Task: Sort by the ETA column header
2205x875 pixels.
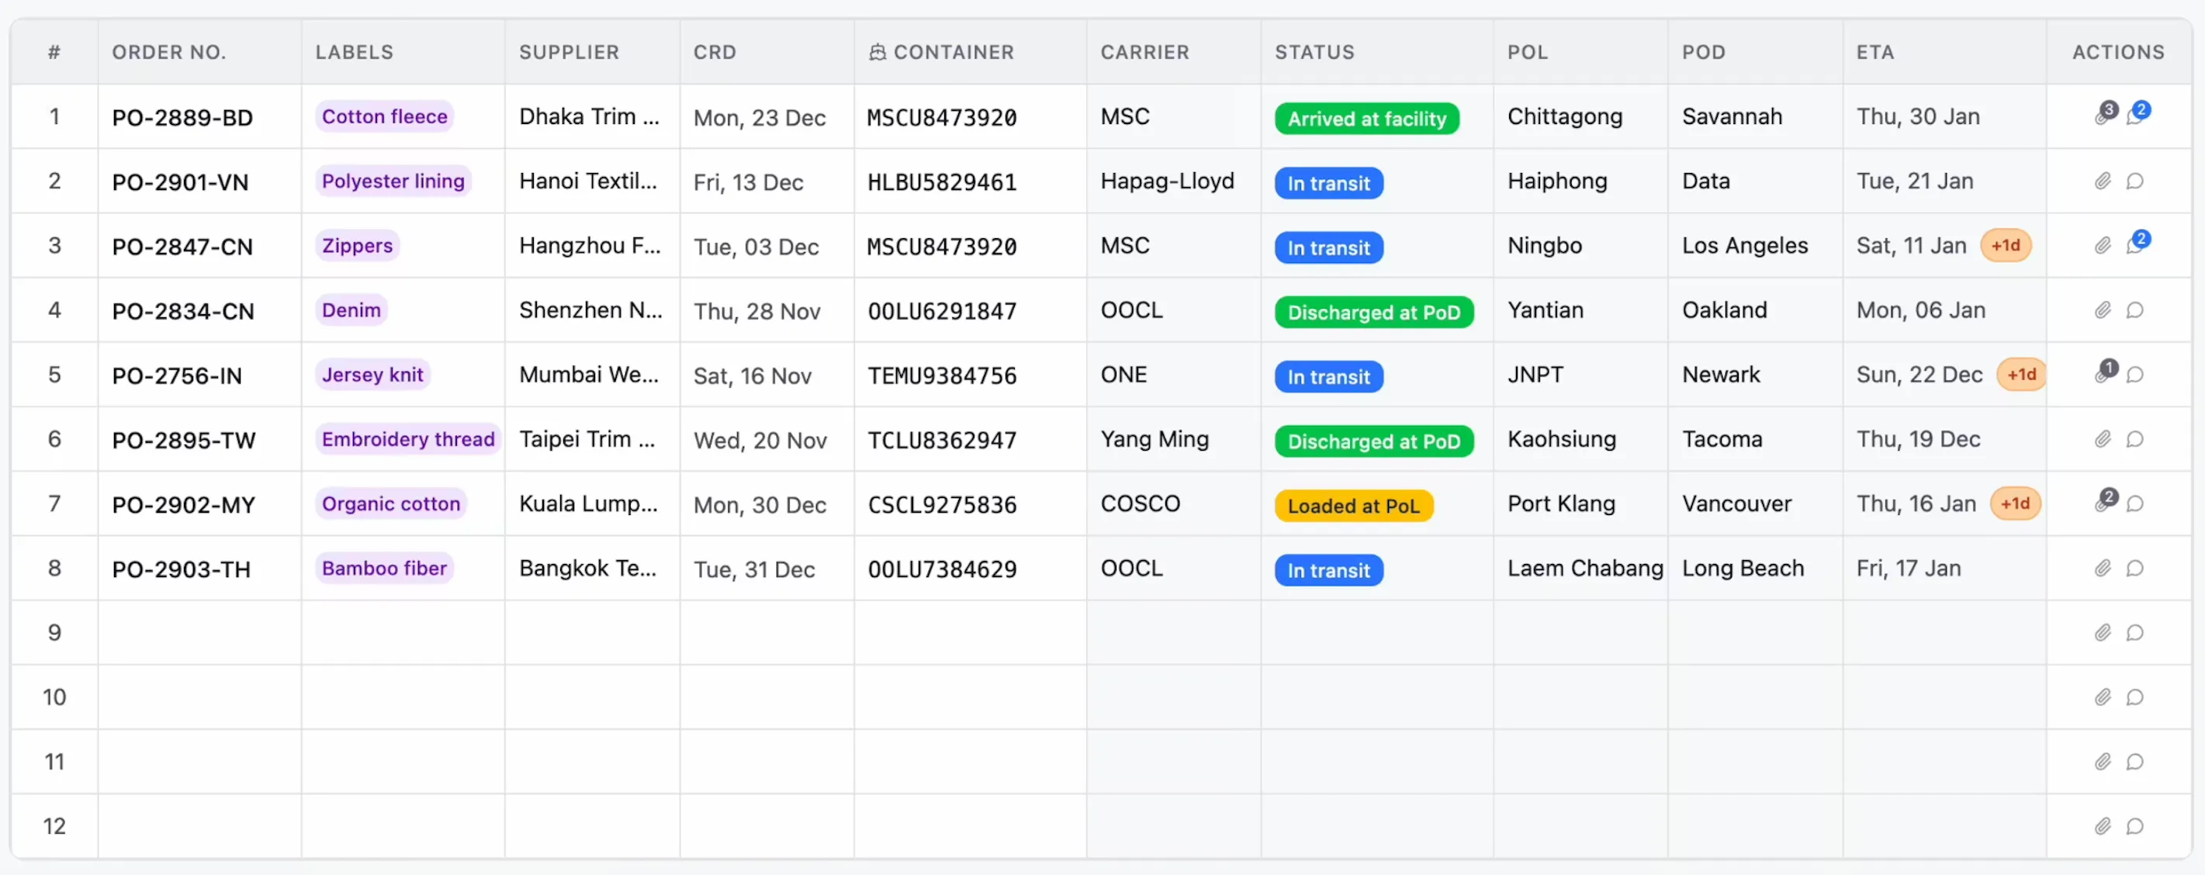Action: [1874, 52]
